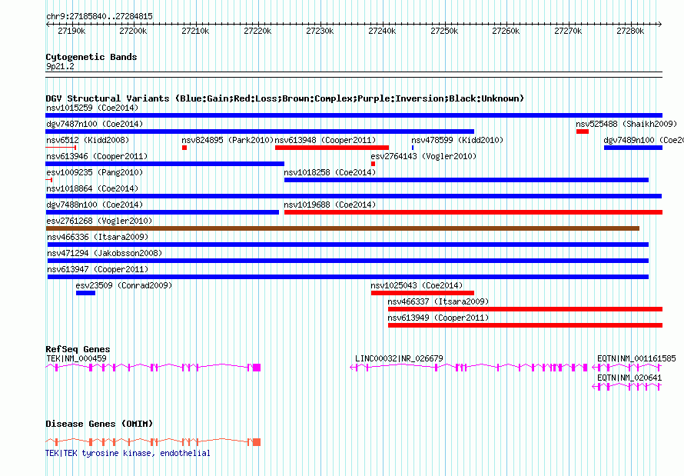
Task: Open the nsv1018258 (Coe2014) blue gain bar
Action: [x=467, y=180]
